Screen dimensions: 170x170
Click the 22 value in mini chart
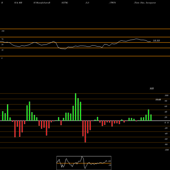(x=109, y=161)
